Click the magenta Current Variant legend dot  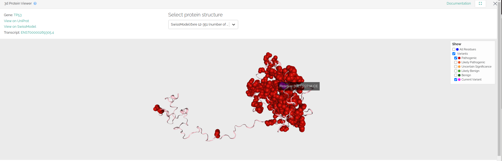[x=459, y=79]
